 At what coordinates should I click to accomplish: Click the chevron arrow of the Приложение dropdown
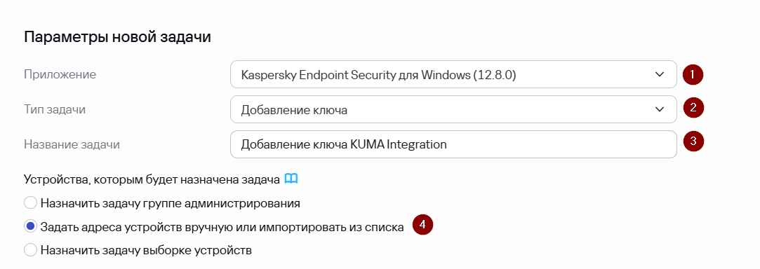pos(659,74)
